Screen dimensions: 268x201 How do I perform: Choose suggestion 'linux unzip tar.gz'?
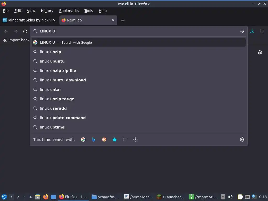click(139, 99)
